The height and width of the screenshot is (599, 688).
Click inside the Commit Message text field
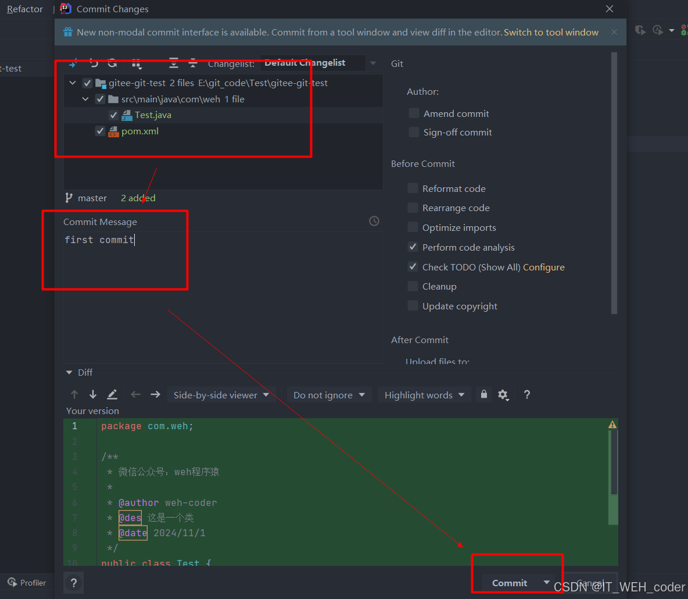[x=223, y=297]
